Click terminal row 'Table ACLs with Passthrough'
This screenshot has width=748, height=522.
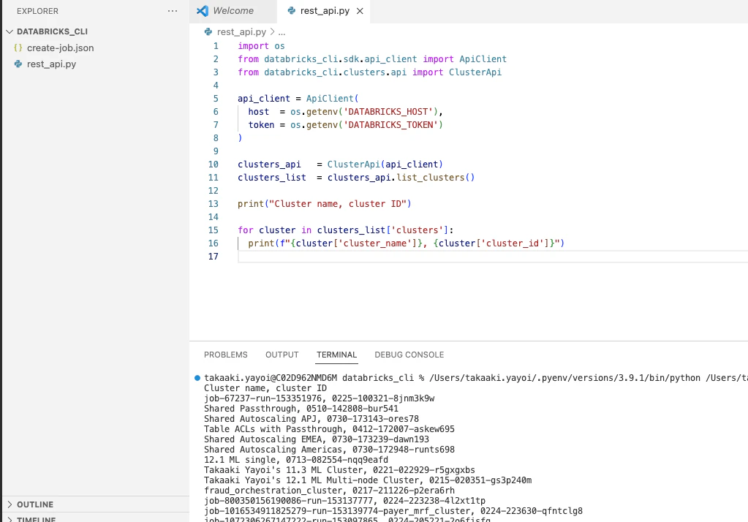tap(329, 429)
